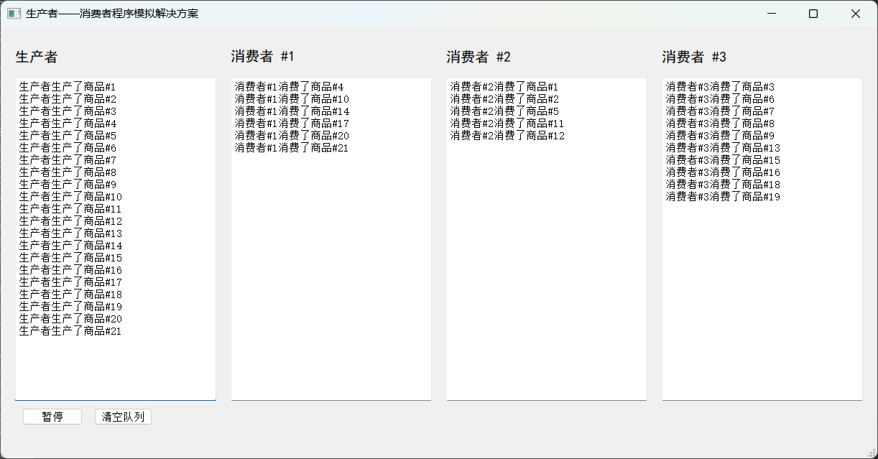Click line 消费者#2消费了商品#12
Image resolution: width=878 pixels, height=459 pixels.
507,136
